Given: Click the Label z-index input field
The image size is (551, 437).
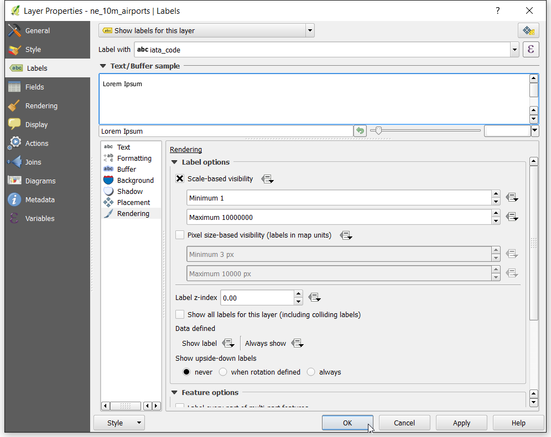Looking at the screenshot, I should tap(257, 298).
